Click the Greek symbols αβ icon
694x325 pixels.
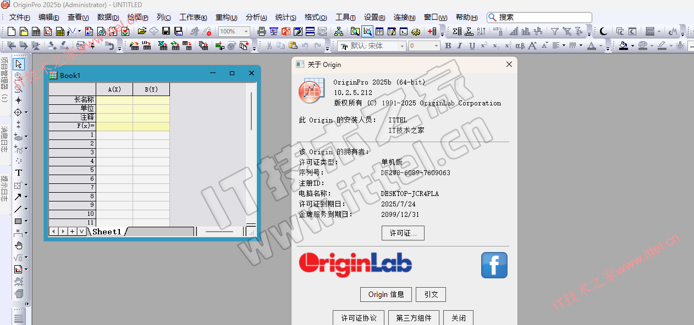520,46
